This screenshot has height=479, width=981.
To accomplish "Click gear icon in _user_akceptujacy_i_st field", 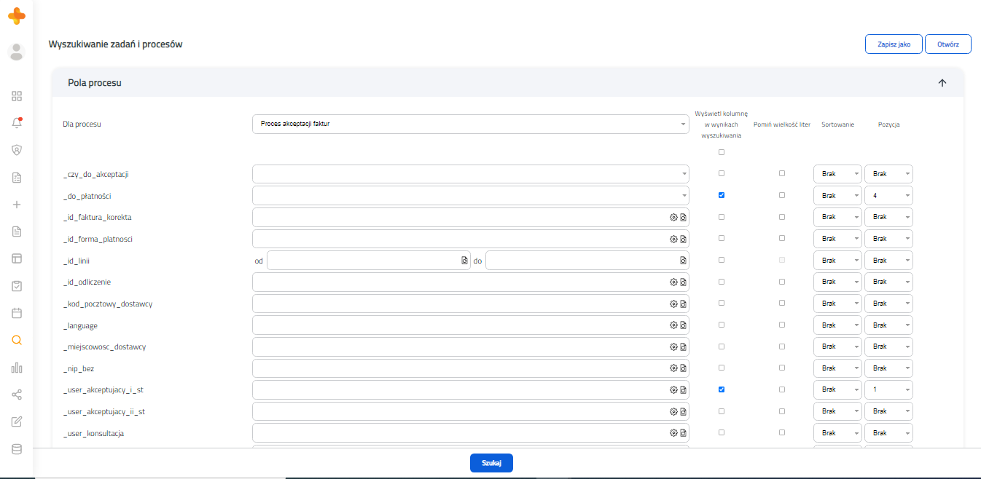I will [x=674, y=390].
